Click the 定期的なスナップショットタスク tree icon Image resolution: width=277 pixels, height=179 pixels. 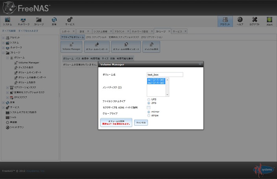coord(11,92)
